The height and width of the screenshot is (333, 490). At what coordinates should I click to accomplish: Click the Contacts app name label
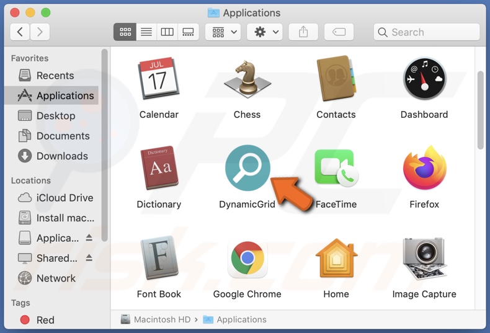click(x=336, y=115)
